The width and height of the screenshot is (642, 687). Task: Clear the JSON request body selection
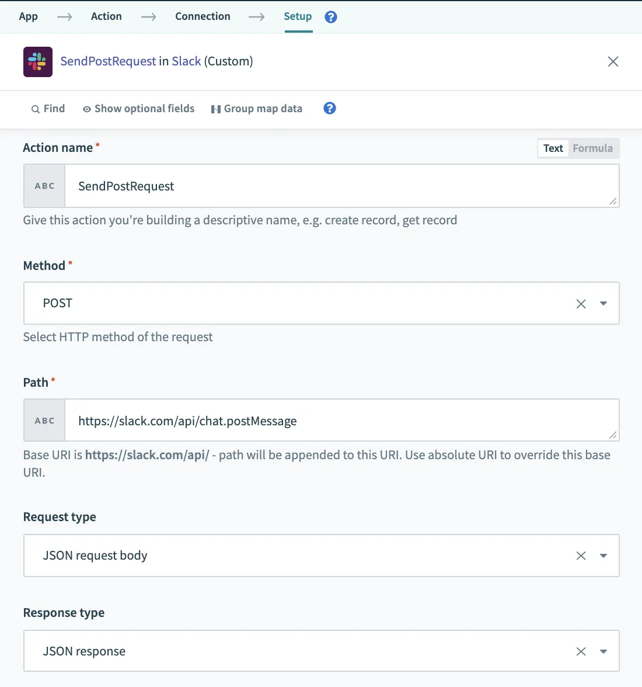click(581, 556)
